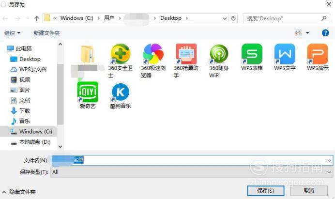Click the 保存(S) button

point(266,191)
